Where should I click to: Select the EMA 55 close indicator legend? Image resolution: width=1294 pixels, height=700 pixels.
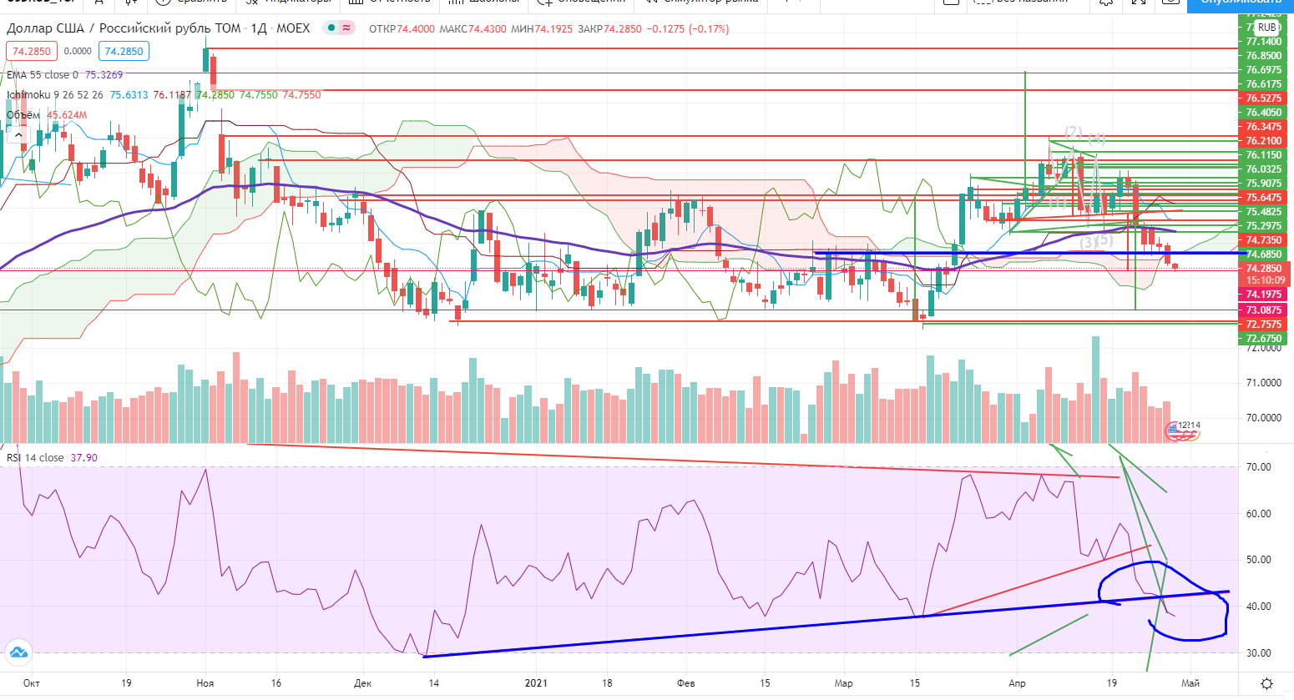click(42, 75)
